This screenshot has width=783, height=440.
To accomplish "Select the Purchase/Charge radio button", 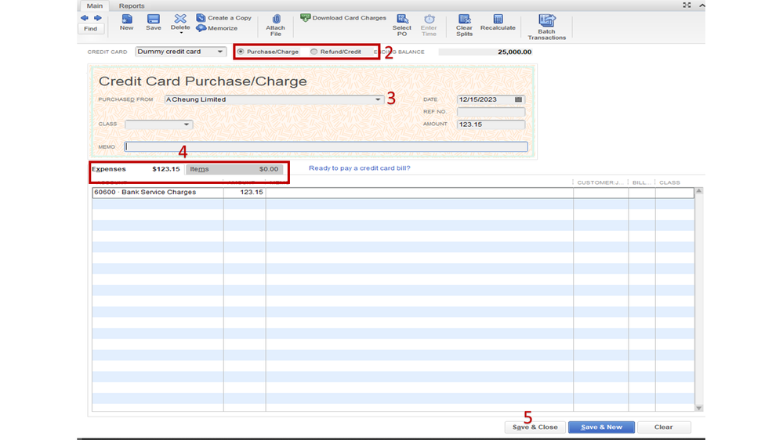I will (241, 52).
